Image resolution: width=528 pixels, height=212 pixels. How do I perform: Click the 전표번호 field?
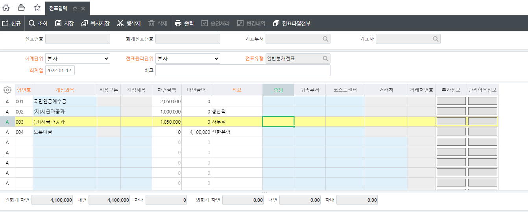78,39
